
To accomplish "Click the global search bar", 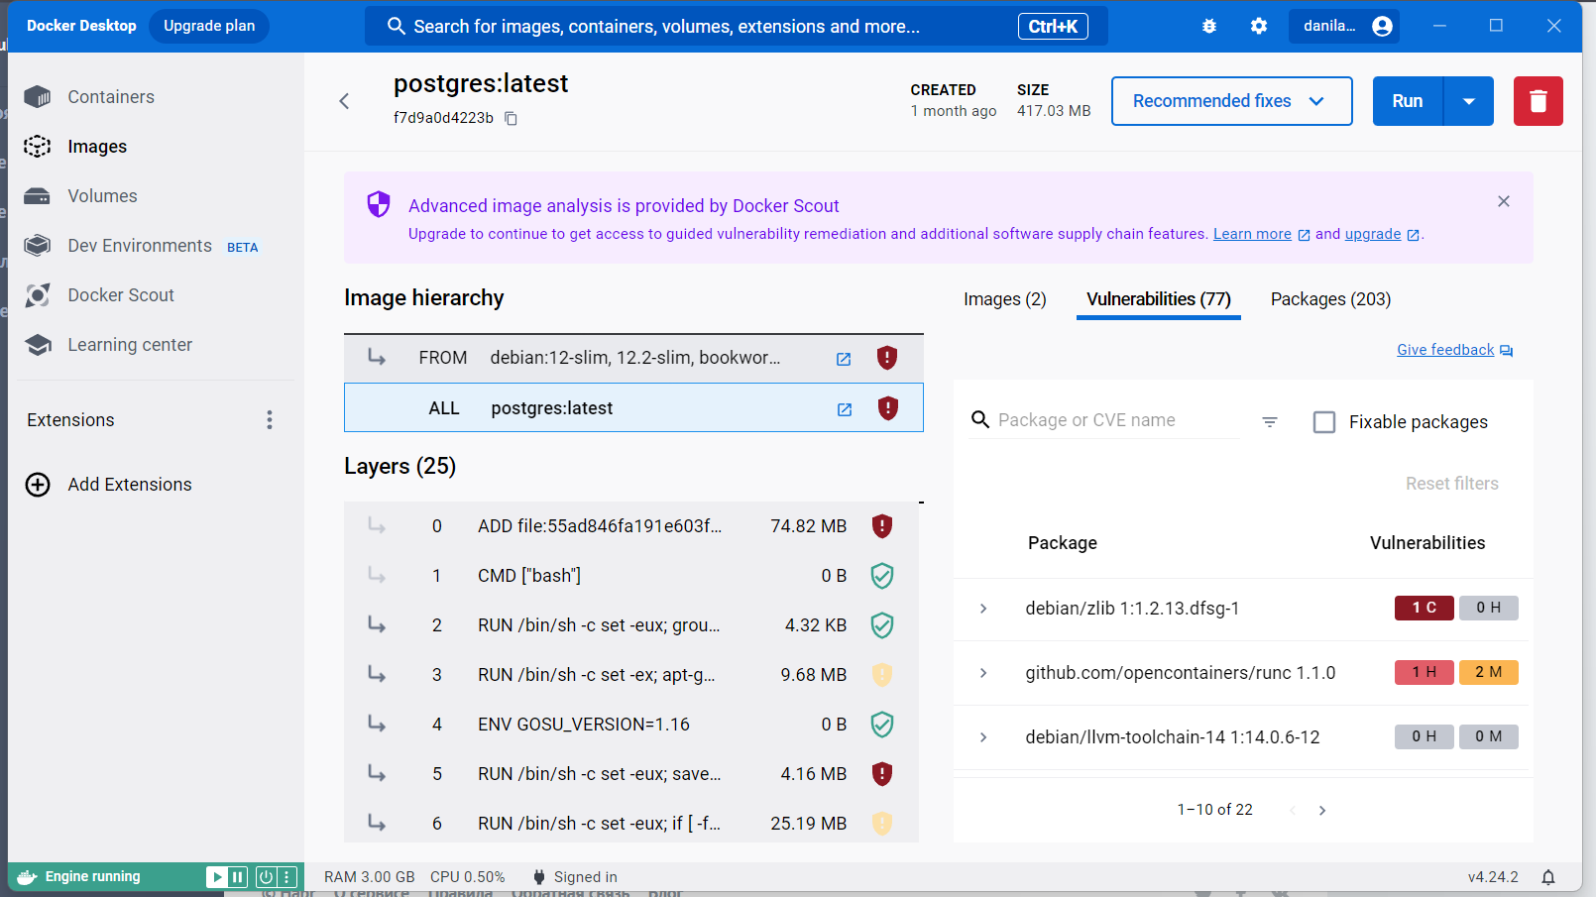I will point(737,27).
